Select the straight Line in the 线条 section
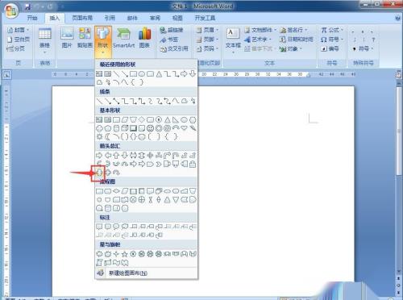This screenshot has width=403, height=300. tap(99, 101)
